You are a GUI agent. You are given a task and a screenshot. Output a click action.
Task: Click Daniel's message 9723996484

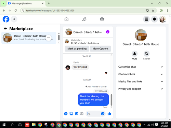tap(80, 67)
